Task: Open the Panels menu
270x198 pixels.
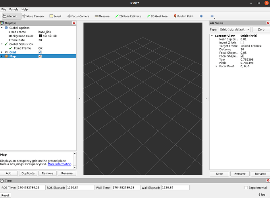Action: coord(13,9)
